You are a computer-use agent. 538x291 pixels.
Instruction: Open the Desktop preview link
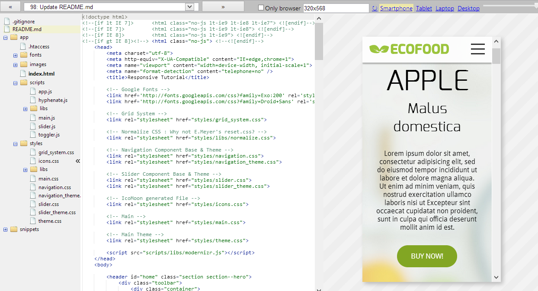coord(469,8)
